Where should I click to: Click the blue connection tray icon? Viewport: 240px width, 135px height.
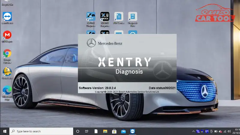tap(198, 131)
